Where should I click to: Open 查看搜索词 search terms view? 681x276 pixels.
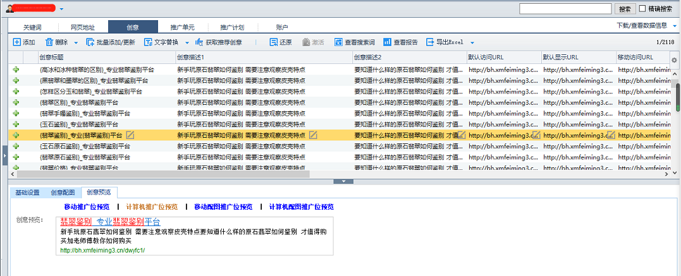338,42
